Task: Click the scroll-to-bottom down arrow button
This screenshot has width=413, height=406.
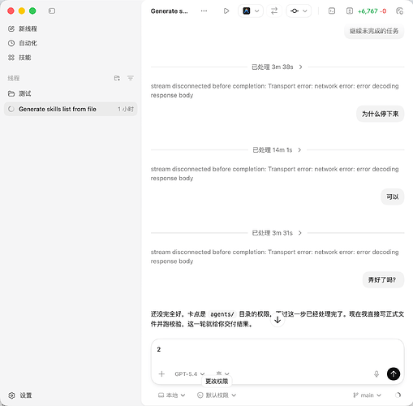Action: [x=277, y=320]
